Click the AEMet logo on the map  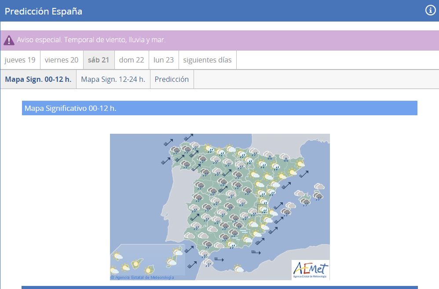pos(311,269)
